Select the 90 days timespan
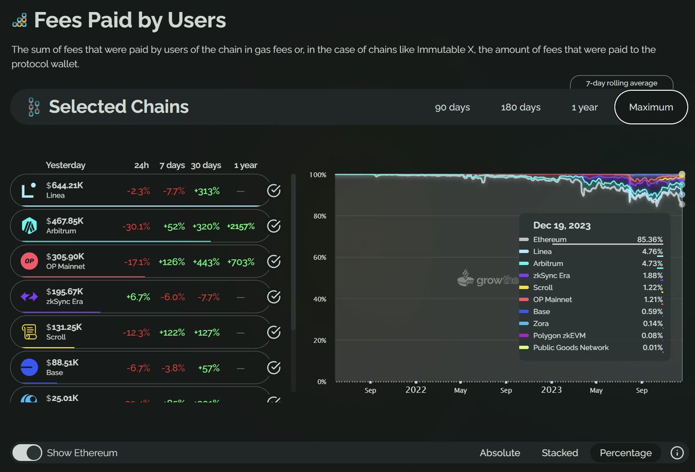This screenshot has height=472, width=695. tap(452, 107)
